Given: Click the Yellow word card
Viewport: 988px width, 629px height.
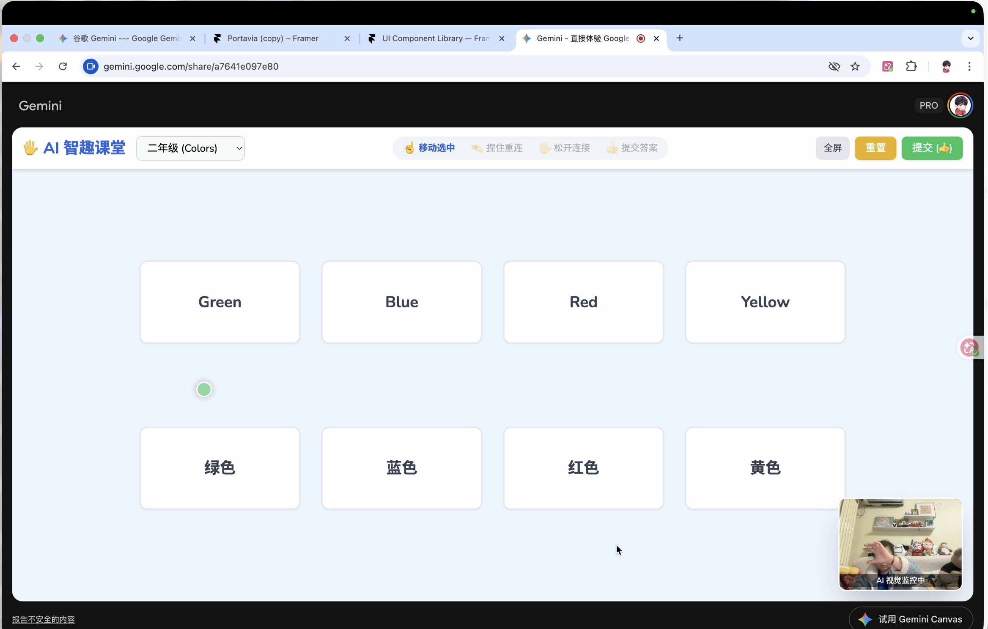Looking at the screenshot, I should click(765, 302).
